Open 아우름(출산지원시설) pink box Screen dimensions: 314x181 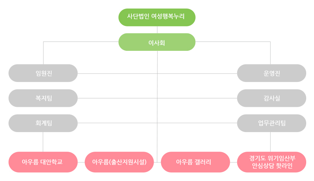pyautogui.click(x=119, y=162)
